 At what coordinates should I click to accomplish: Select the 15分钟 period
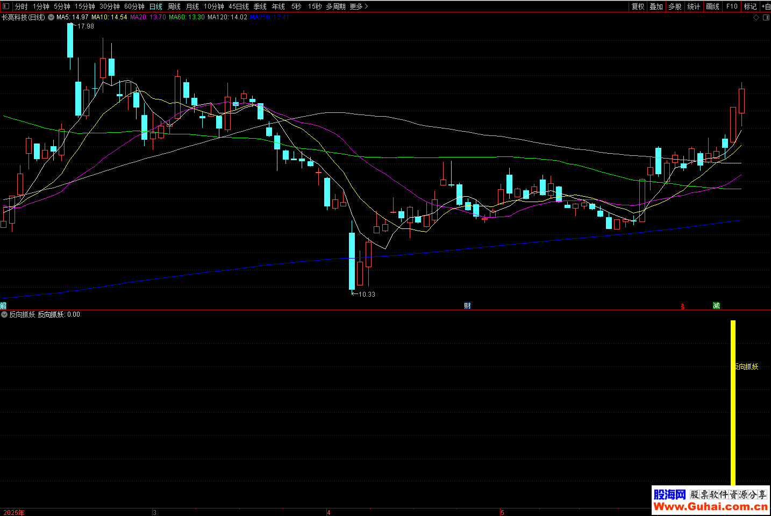(85, 6)
